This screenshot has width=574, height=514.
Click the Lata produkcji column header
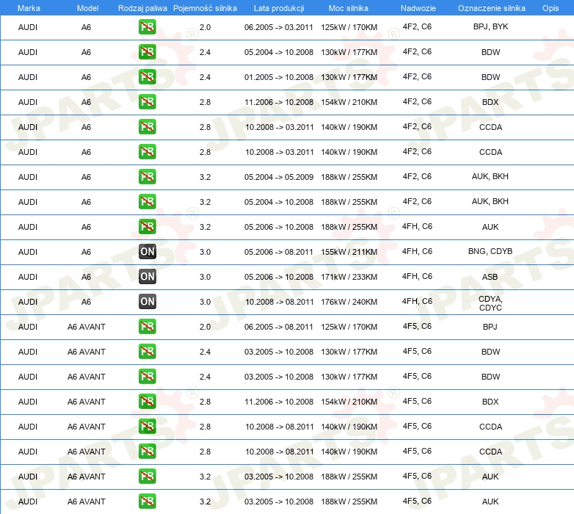[x=279, y=8]
